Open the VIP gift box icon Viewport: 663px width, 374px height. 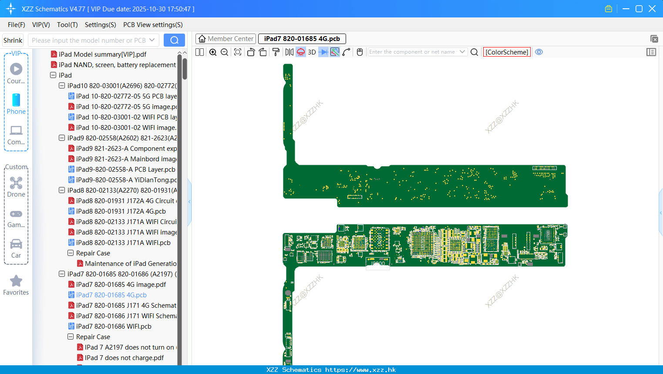pos(609,9)
